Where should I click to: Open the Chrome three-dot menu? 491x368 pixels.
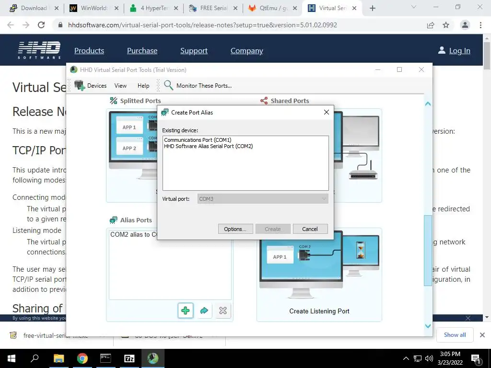(x=480, y=25)
